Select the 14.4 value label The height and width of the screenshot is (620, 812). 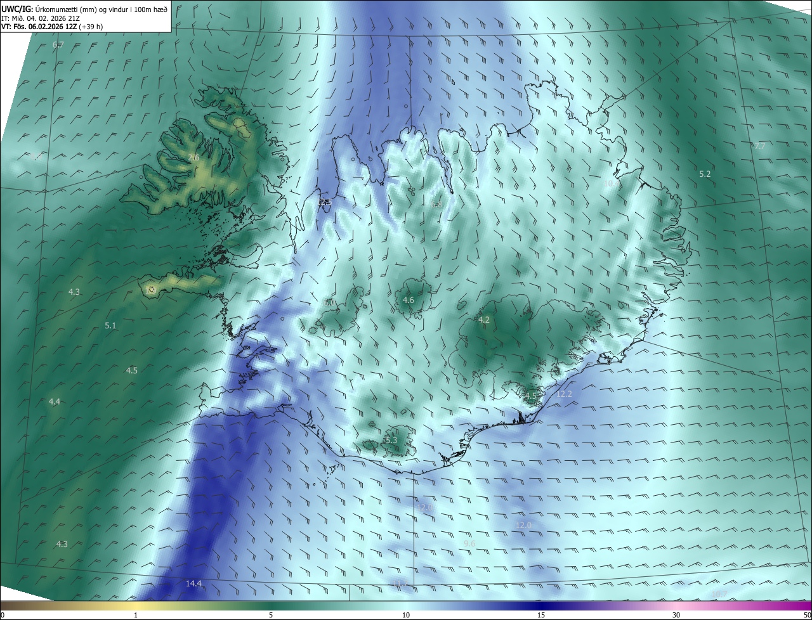(194, 583)
